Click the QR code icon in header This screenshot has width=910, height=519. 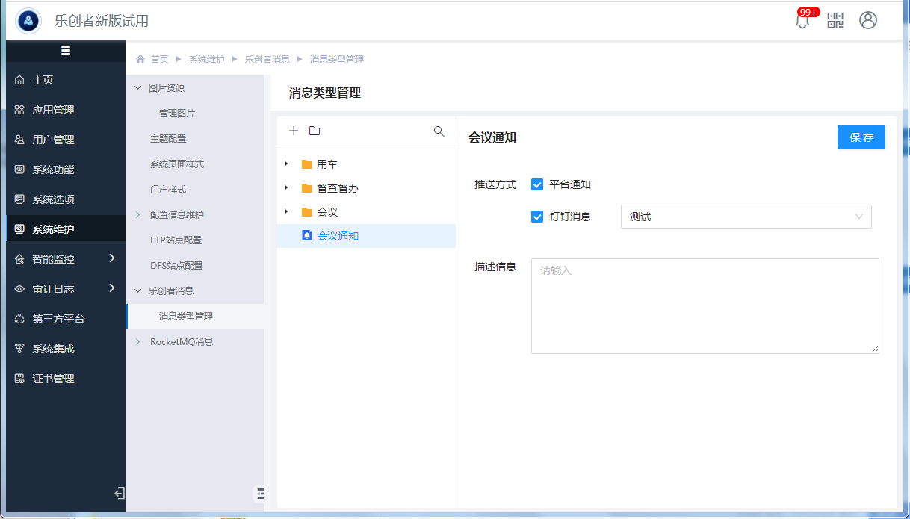coord(835,21)
